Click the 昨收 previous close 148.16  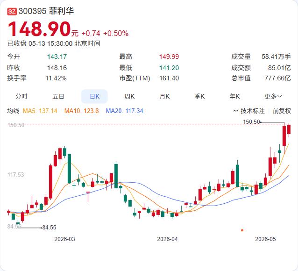(x=57, y=68)
